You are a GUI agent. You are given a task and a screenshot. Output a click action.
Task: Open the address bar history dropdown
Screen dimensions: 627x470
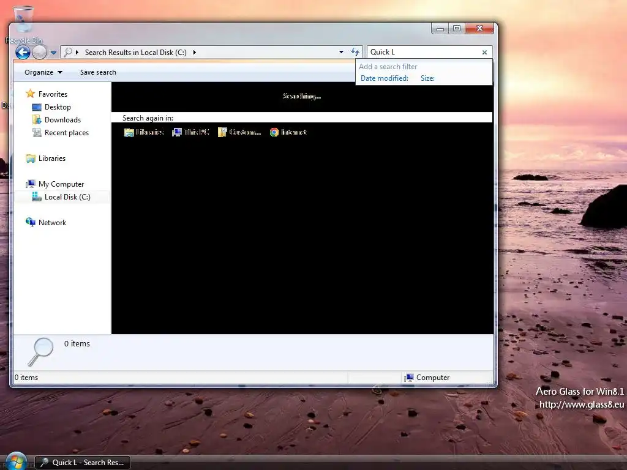[x=341, y=53]
